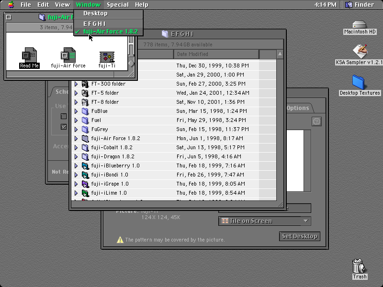Tick the empty checkbox in the leftmost background window
The image size is (383, 287).
(x=64, y=116)
